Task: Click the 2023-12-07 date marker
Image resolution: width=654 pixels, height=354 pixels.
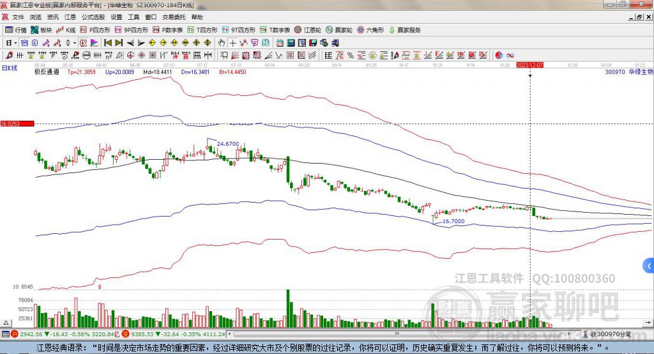Action: point(529,65)
